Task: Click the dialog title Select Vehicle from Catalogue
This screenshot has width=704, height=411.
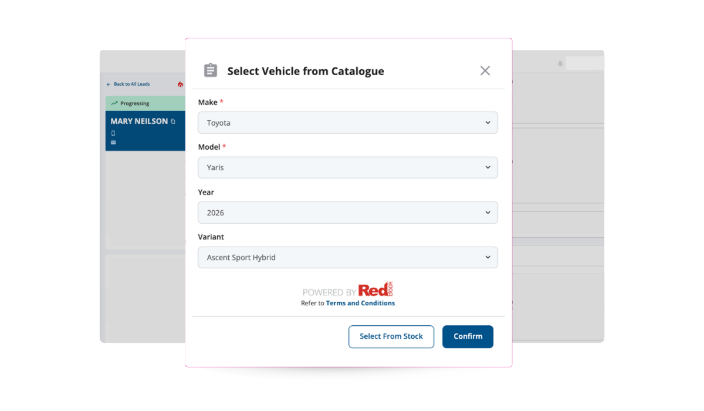Action: tap(306, 71)
